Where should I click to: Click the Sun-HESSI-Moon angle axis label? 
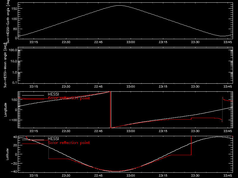click(5, 65)
